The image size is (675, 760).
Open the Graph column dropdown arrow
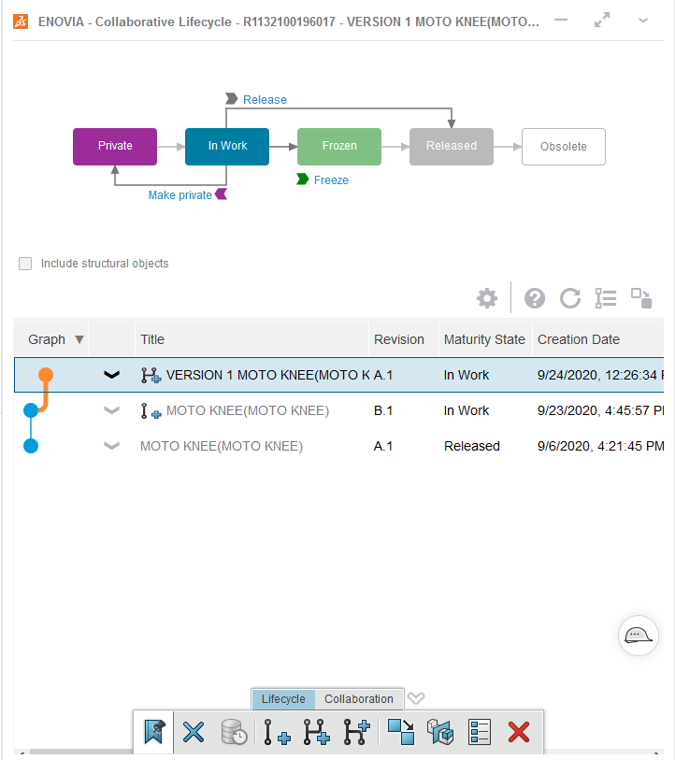point(79,339)
